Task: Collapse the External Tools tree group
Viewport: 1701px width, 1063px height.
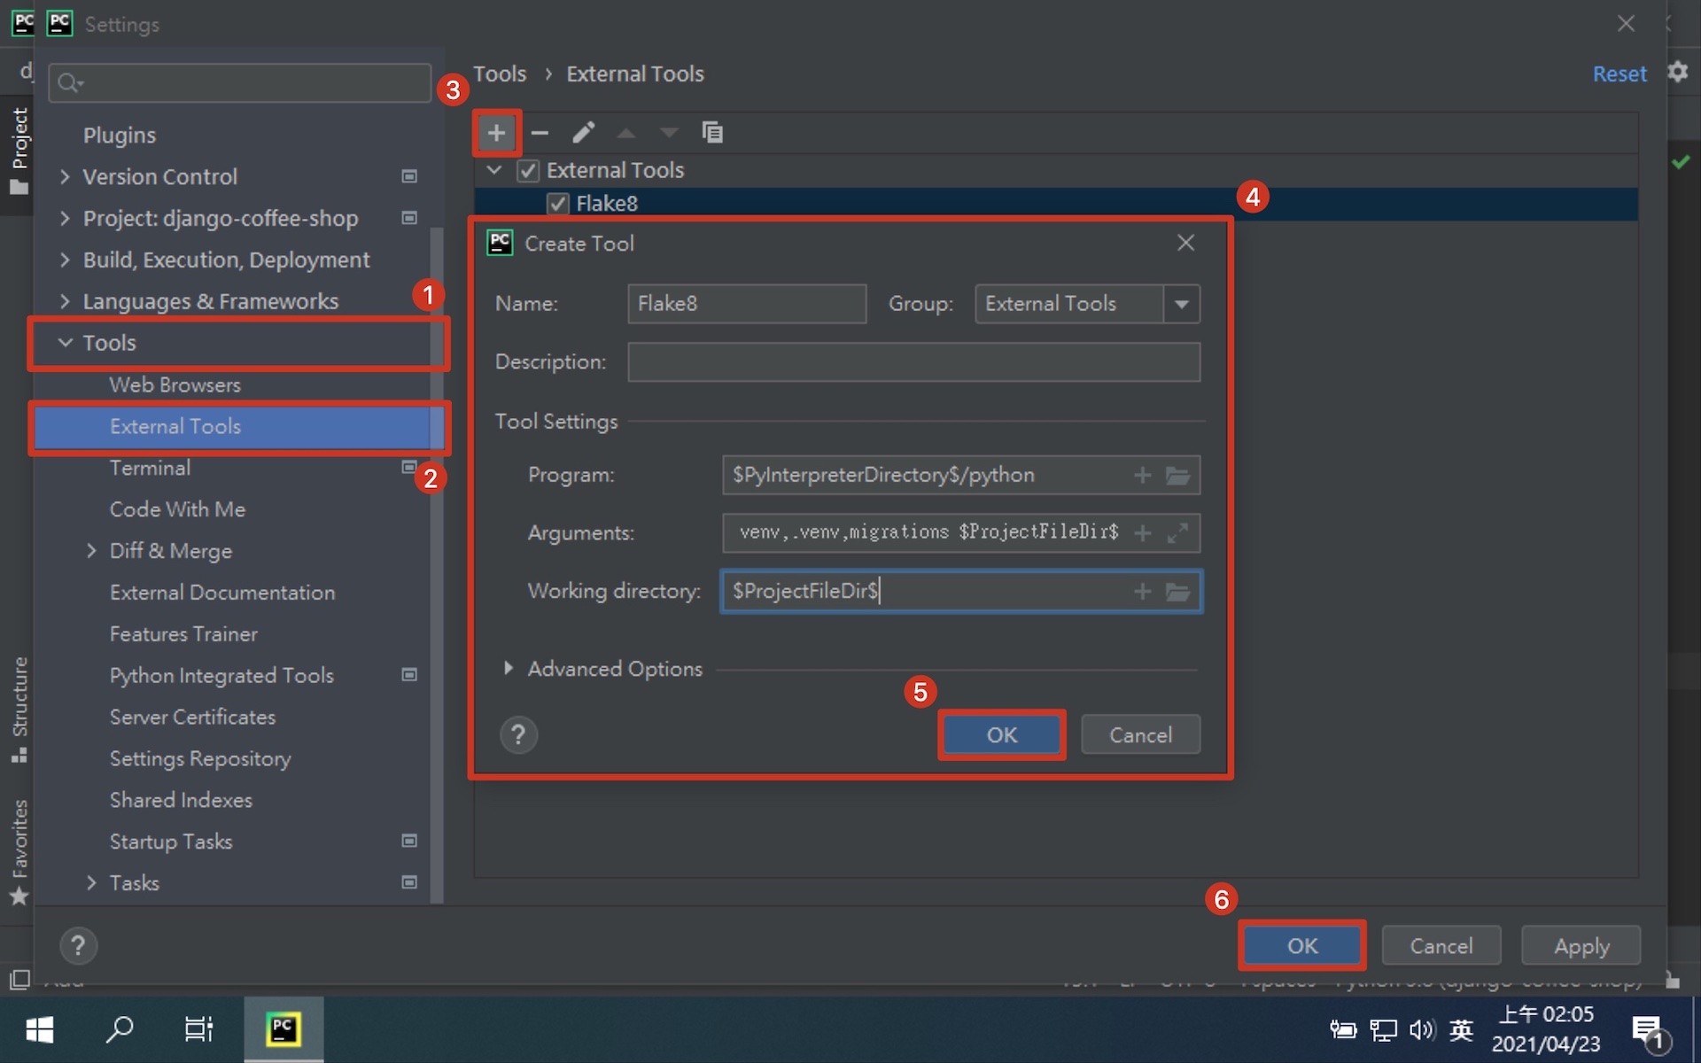Action: click(494, 170)
